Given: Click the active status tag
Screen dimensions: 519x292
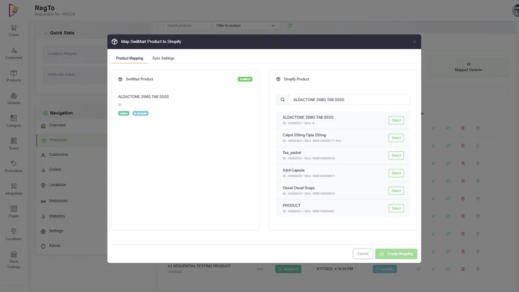Looking at the screenshot, I should point(123,113).
